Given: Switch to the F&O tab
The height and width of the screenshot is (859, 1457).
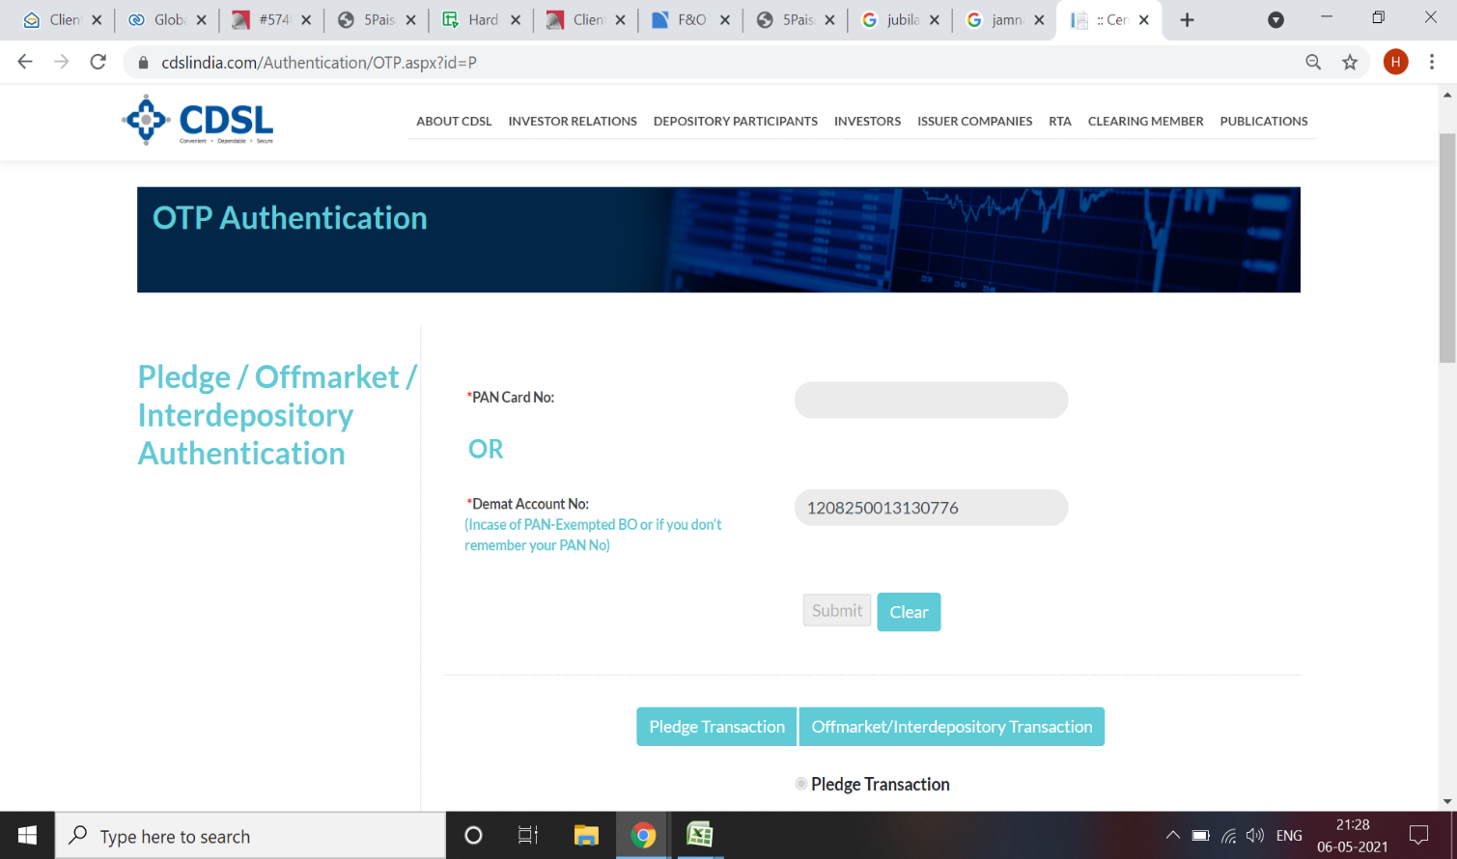Looking at the screenshot, I should pos(690,19).
